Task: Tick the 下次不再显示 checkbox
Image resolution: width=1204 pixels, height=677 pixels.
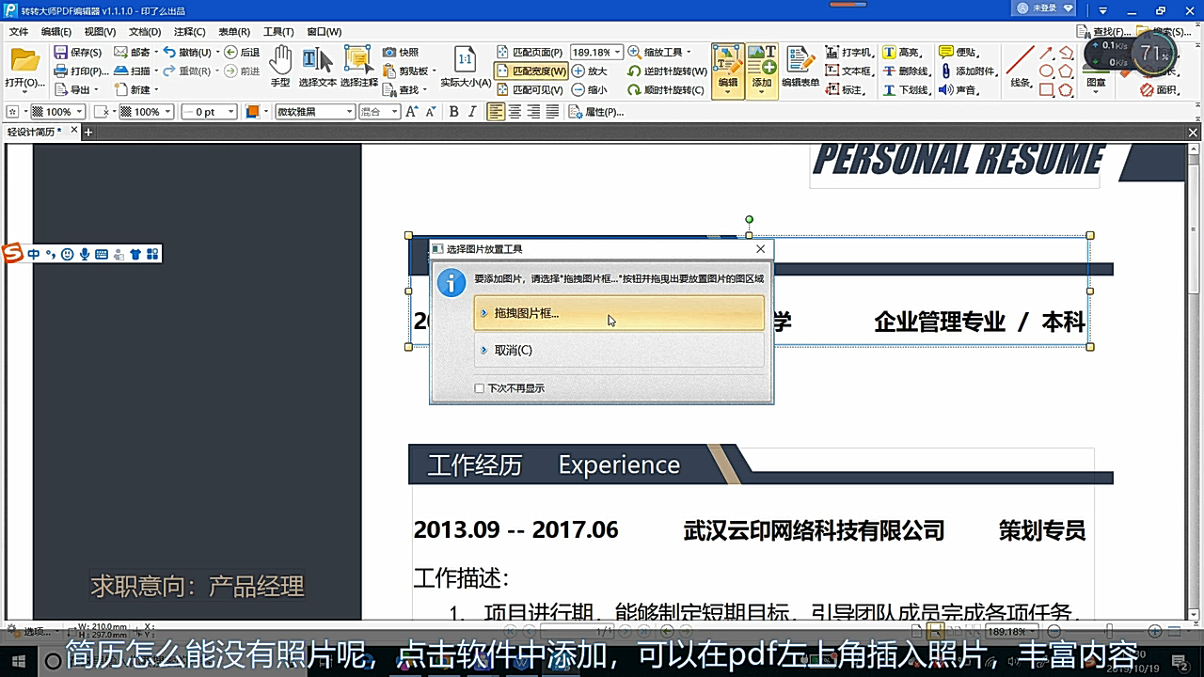Action: point(479,388)
